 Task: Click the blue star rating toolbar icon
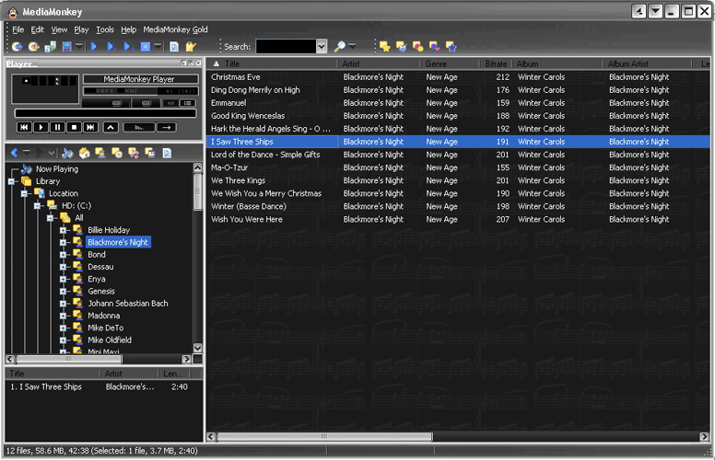(x=451, y=46)
